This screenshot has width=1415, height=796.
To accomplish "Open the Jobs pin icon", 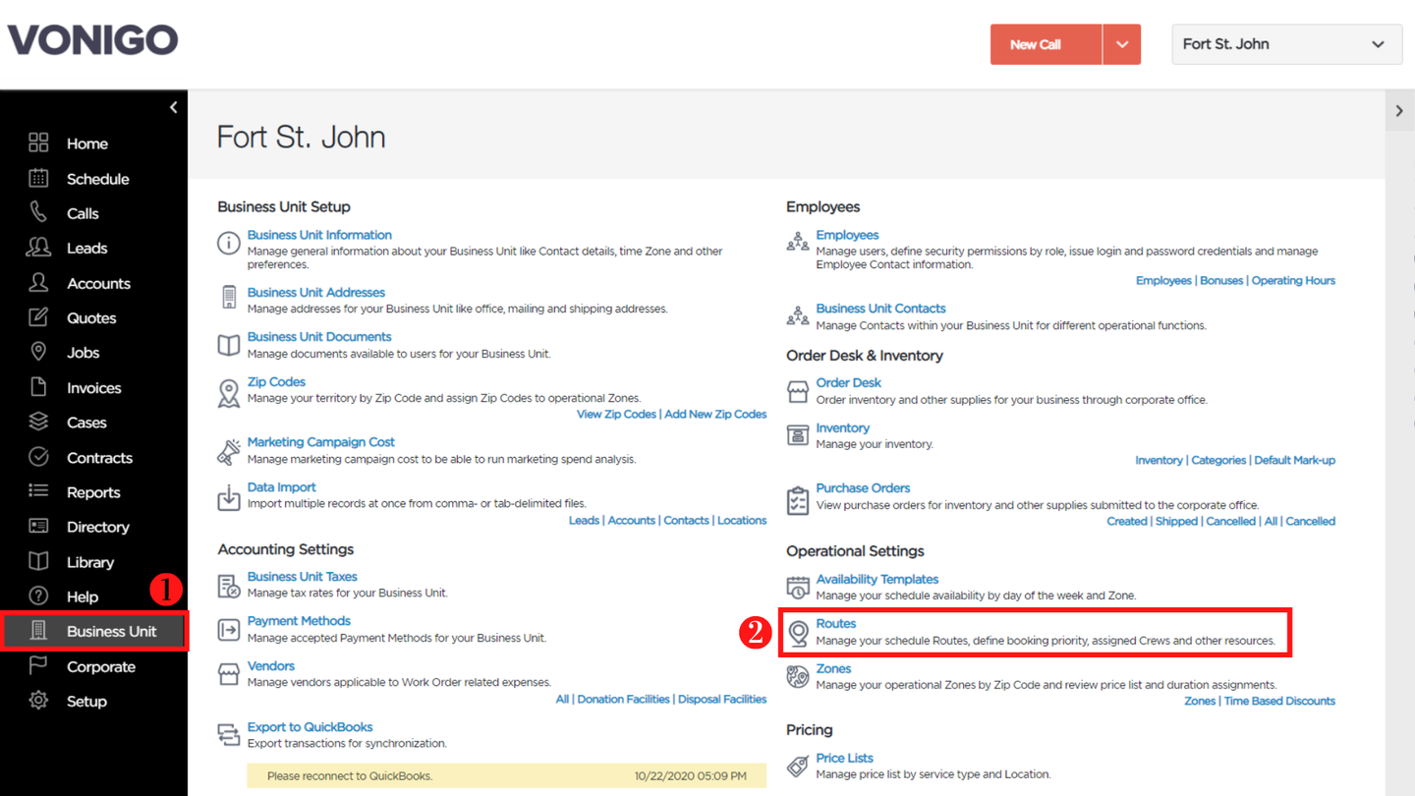I will click(38, 352).
